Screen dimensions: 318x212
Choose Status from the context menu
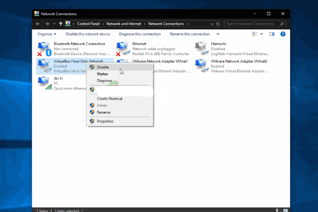(119, 74)
